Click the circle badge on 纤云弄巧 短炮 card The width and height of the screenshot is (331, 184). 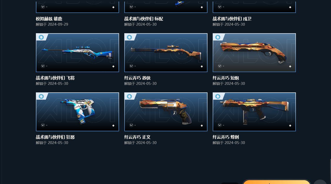pos(218,37)
